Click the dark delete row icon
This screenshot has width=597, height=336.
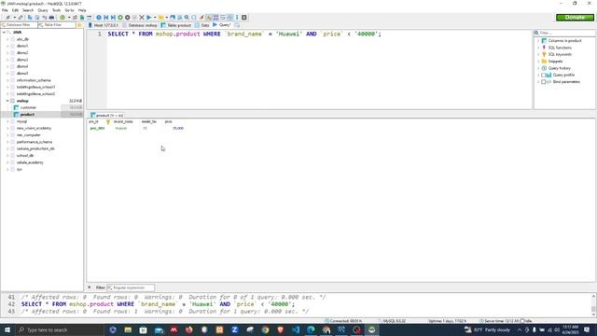point(128,18)
